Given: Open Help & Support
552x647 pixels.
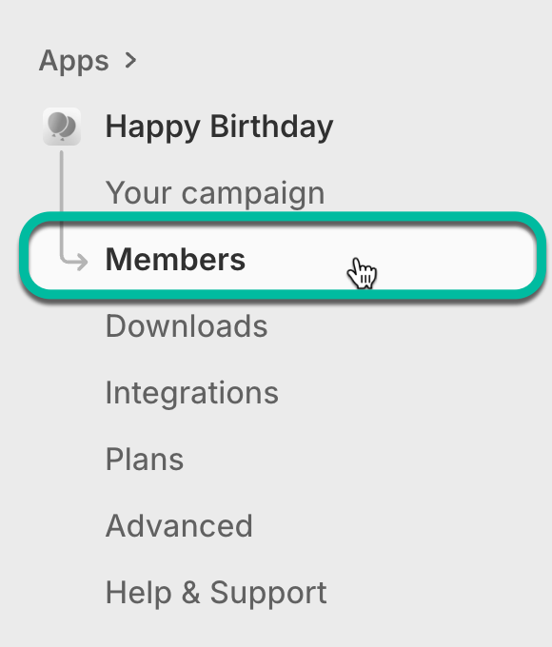Looking at the screenshot, I should [216, 593].
